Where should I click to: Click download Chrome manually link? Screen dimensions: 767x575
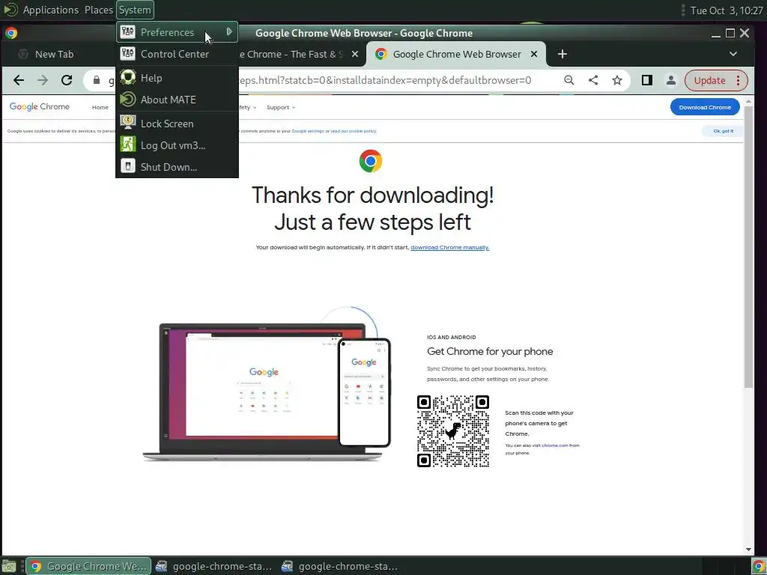click(449, 247)
